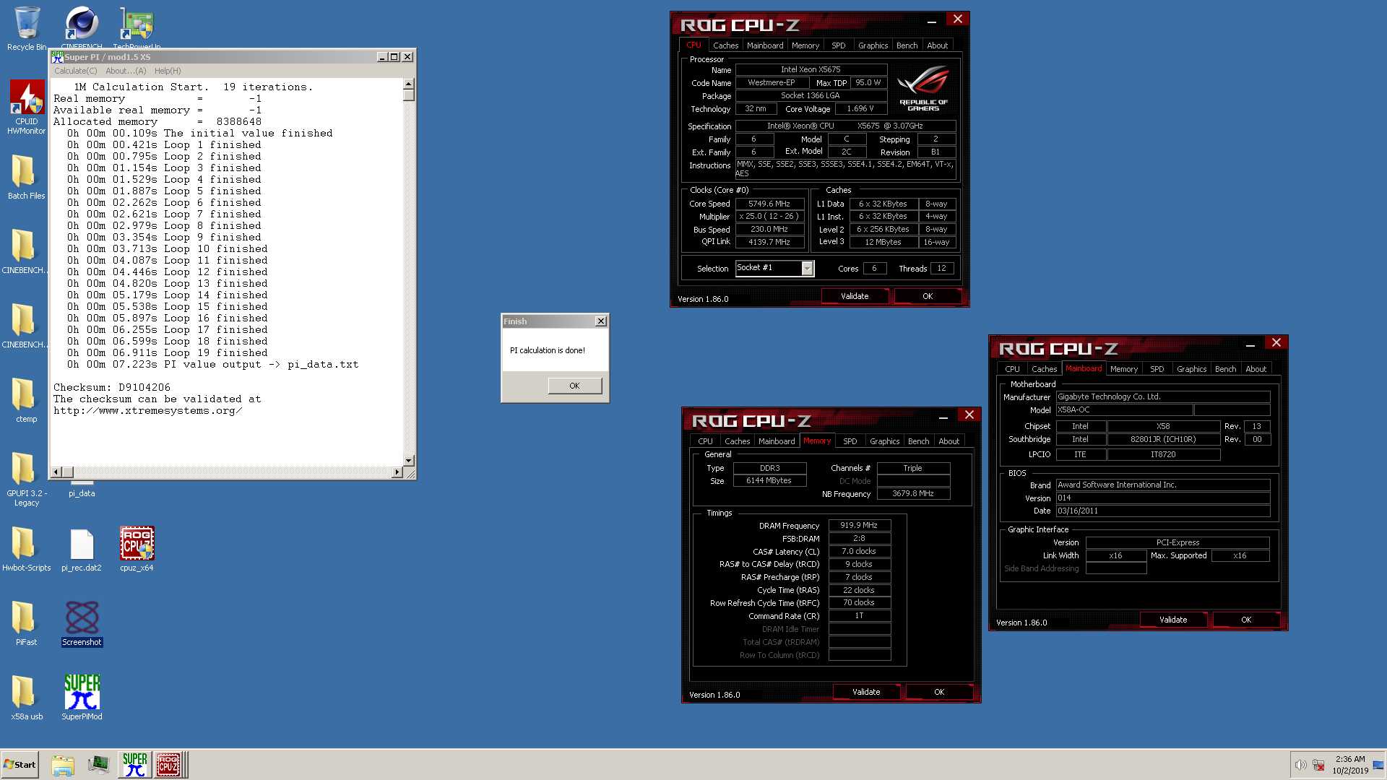The height and width of the screenshot is (780, 1387).
Task: Click OK in the Mainboard CPU-Z window
Action: [1246, 620]
